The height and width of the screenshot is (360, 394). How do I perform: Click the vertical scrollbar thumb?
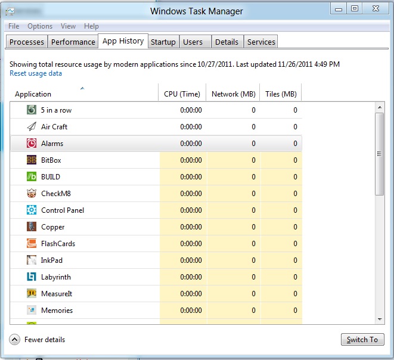(x=380, y=154)
